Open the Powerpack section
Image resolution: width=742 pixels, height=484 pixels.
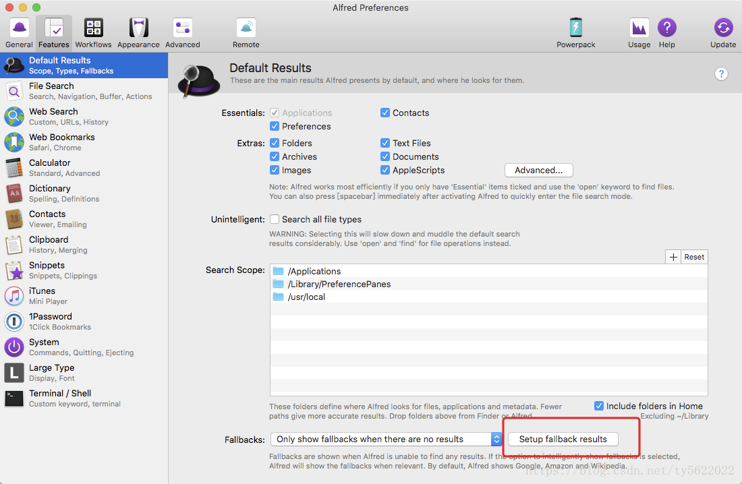[576, 33]
